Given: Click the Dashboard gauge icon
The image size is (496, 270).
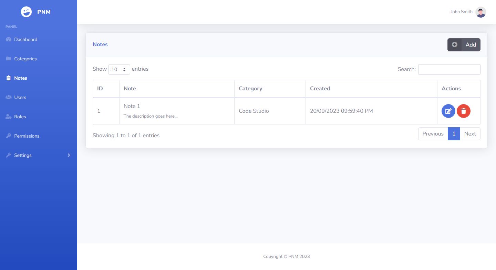Looking at the screenshot, I should [9, 39].
